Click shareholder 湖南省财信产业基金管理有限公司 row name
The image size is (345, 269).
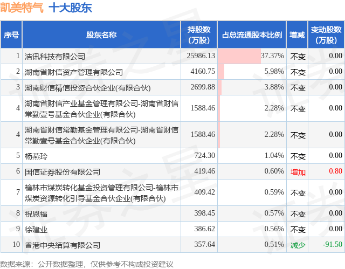[x=101, y=109]
